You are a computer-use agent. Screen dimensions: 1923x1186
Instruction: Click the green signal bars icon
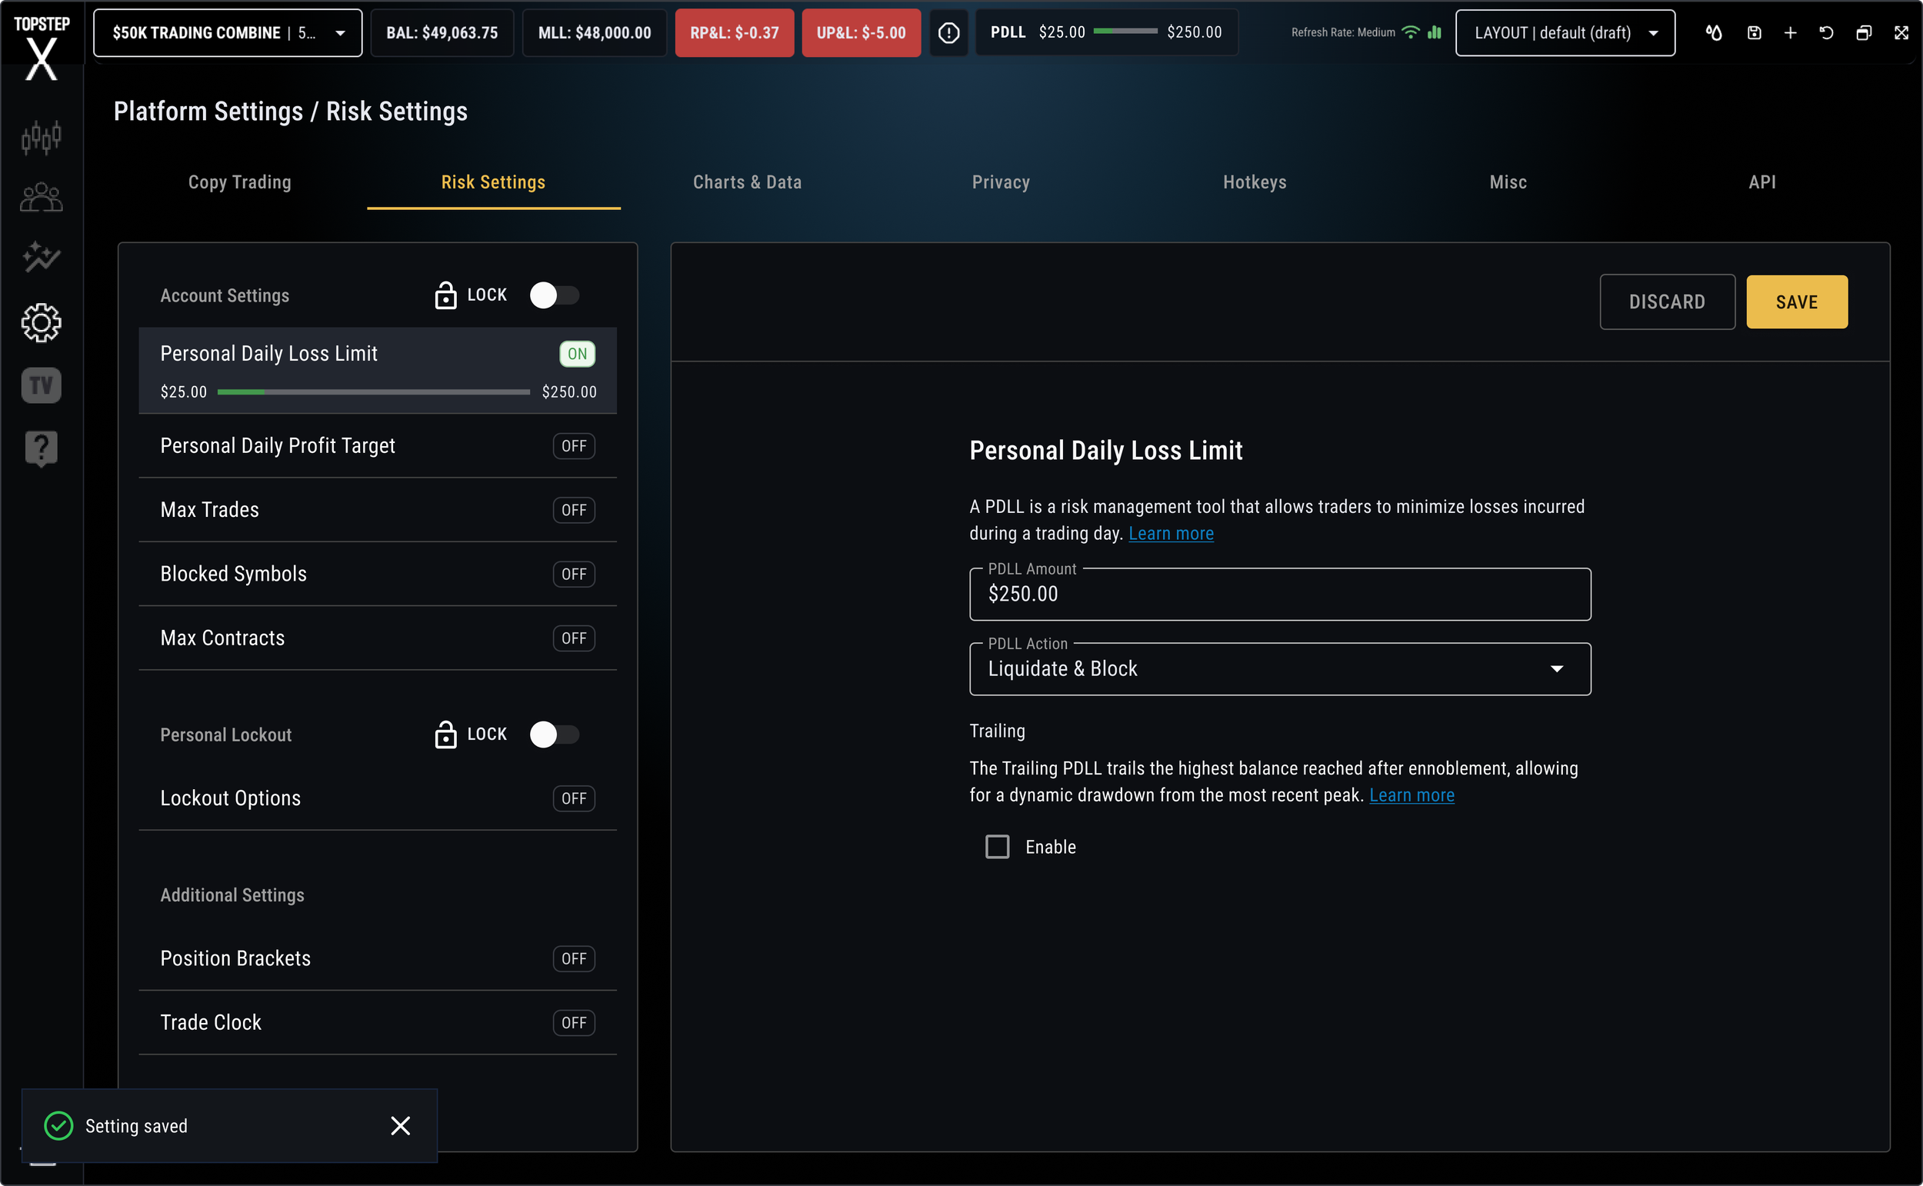pos(1435,32)
